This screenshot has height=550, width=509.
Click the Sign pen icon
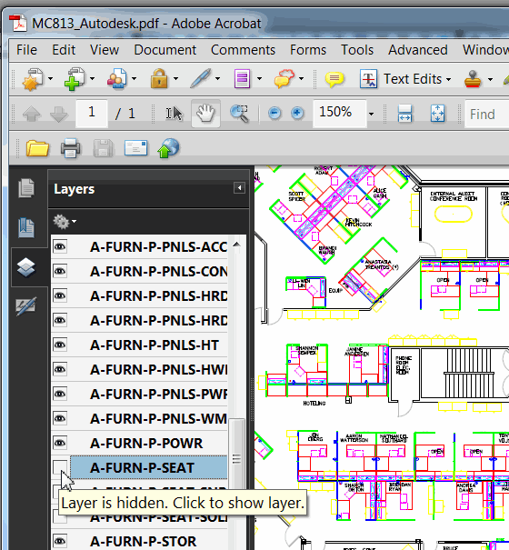tap(201, 78)
